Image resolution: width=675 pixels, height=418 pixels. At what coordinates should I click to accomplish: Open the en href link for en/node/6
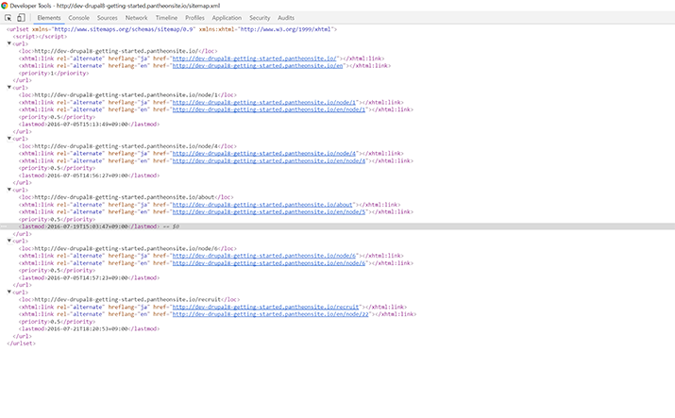click(269, 263)
